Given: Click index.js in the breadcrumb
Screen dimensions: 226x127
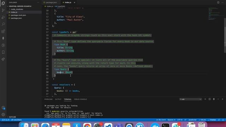Looking at the screenshot, I should coord(50,6).
